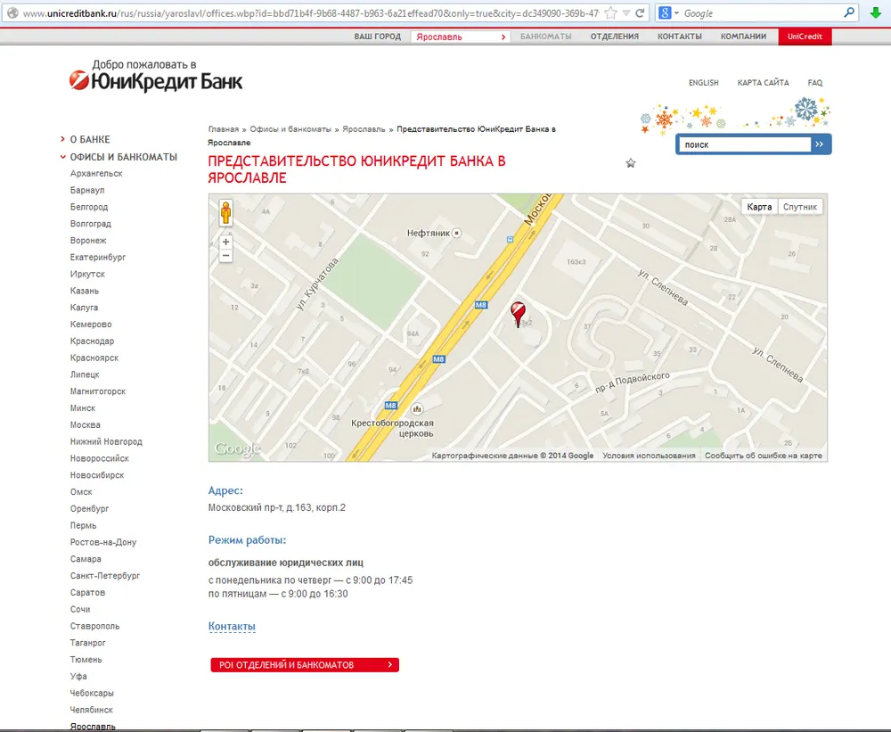Click inside the Google browser search box
891x732 pixels.
click(762, 13)
